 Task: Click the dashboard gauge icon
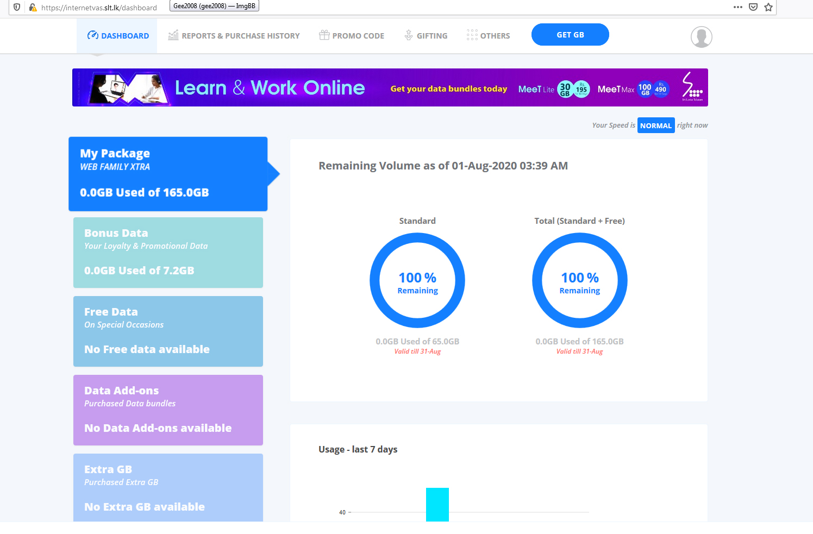point(93,35)
